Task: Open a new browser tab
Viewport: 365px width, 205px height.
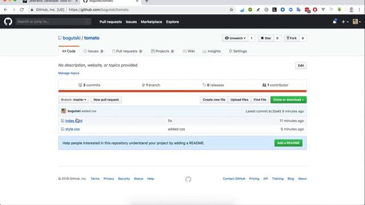Action: pos(147,1)
